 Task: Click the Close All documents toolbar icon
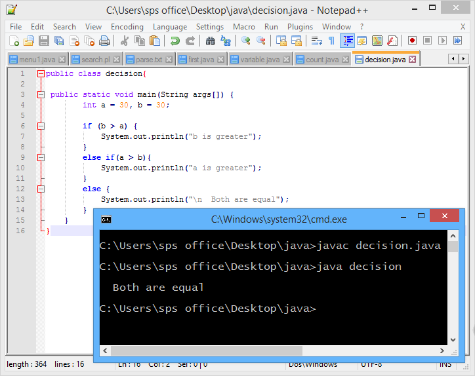89,41
